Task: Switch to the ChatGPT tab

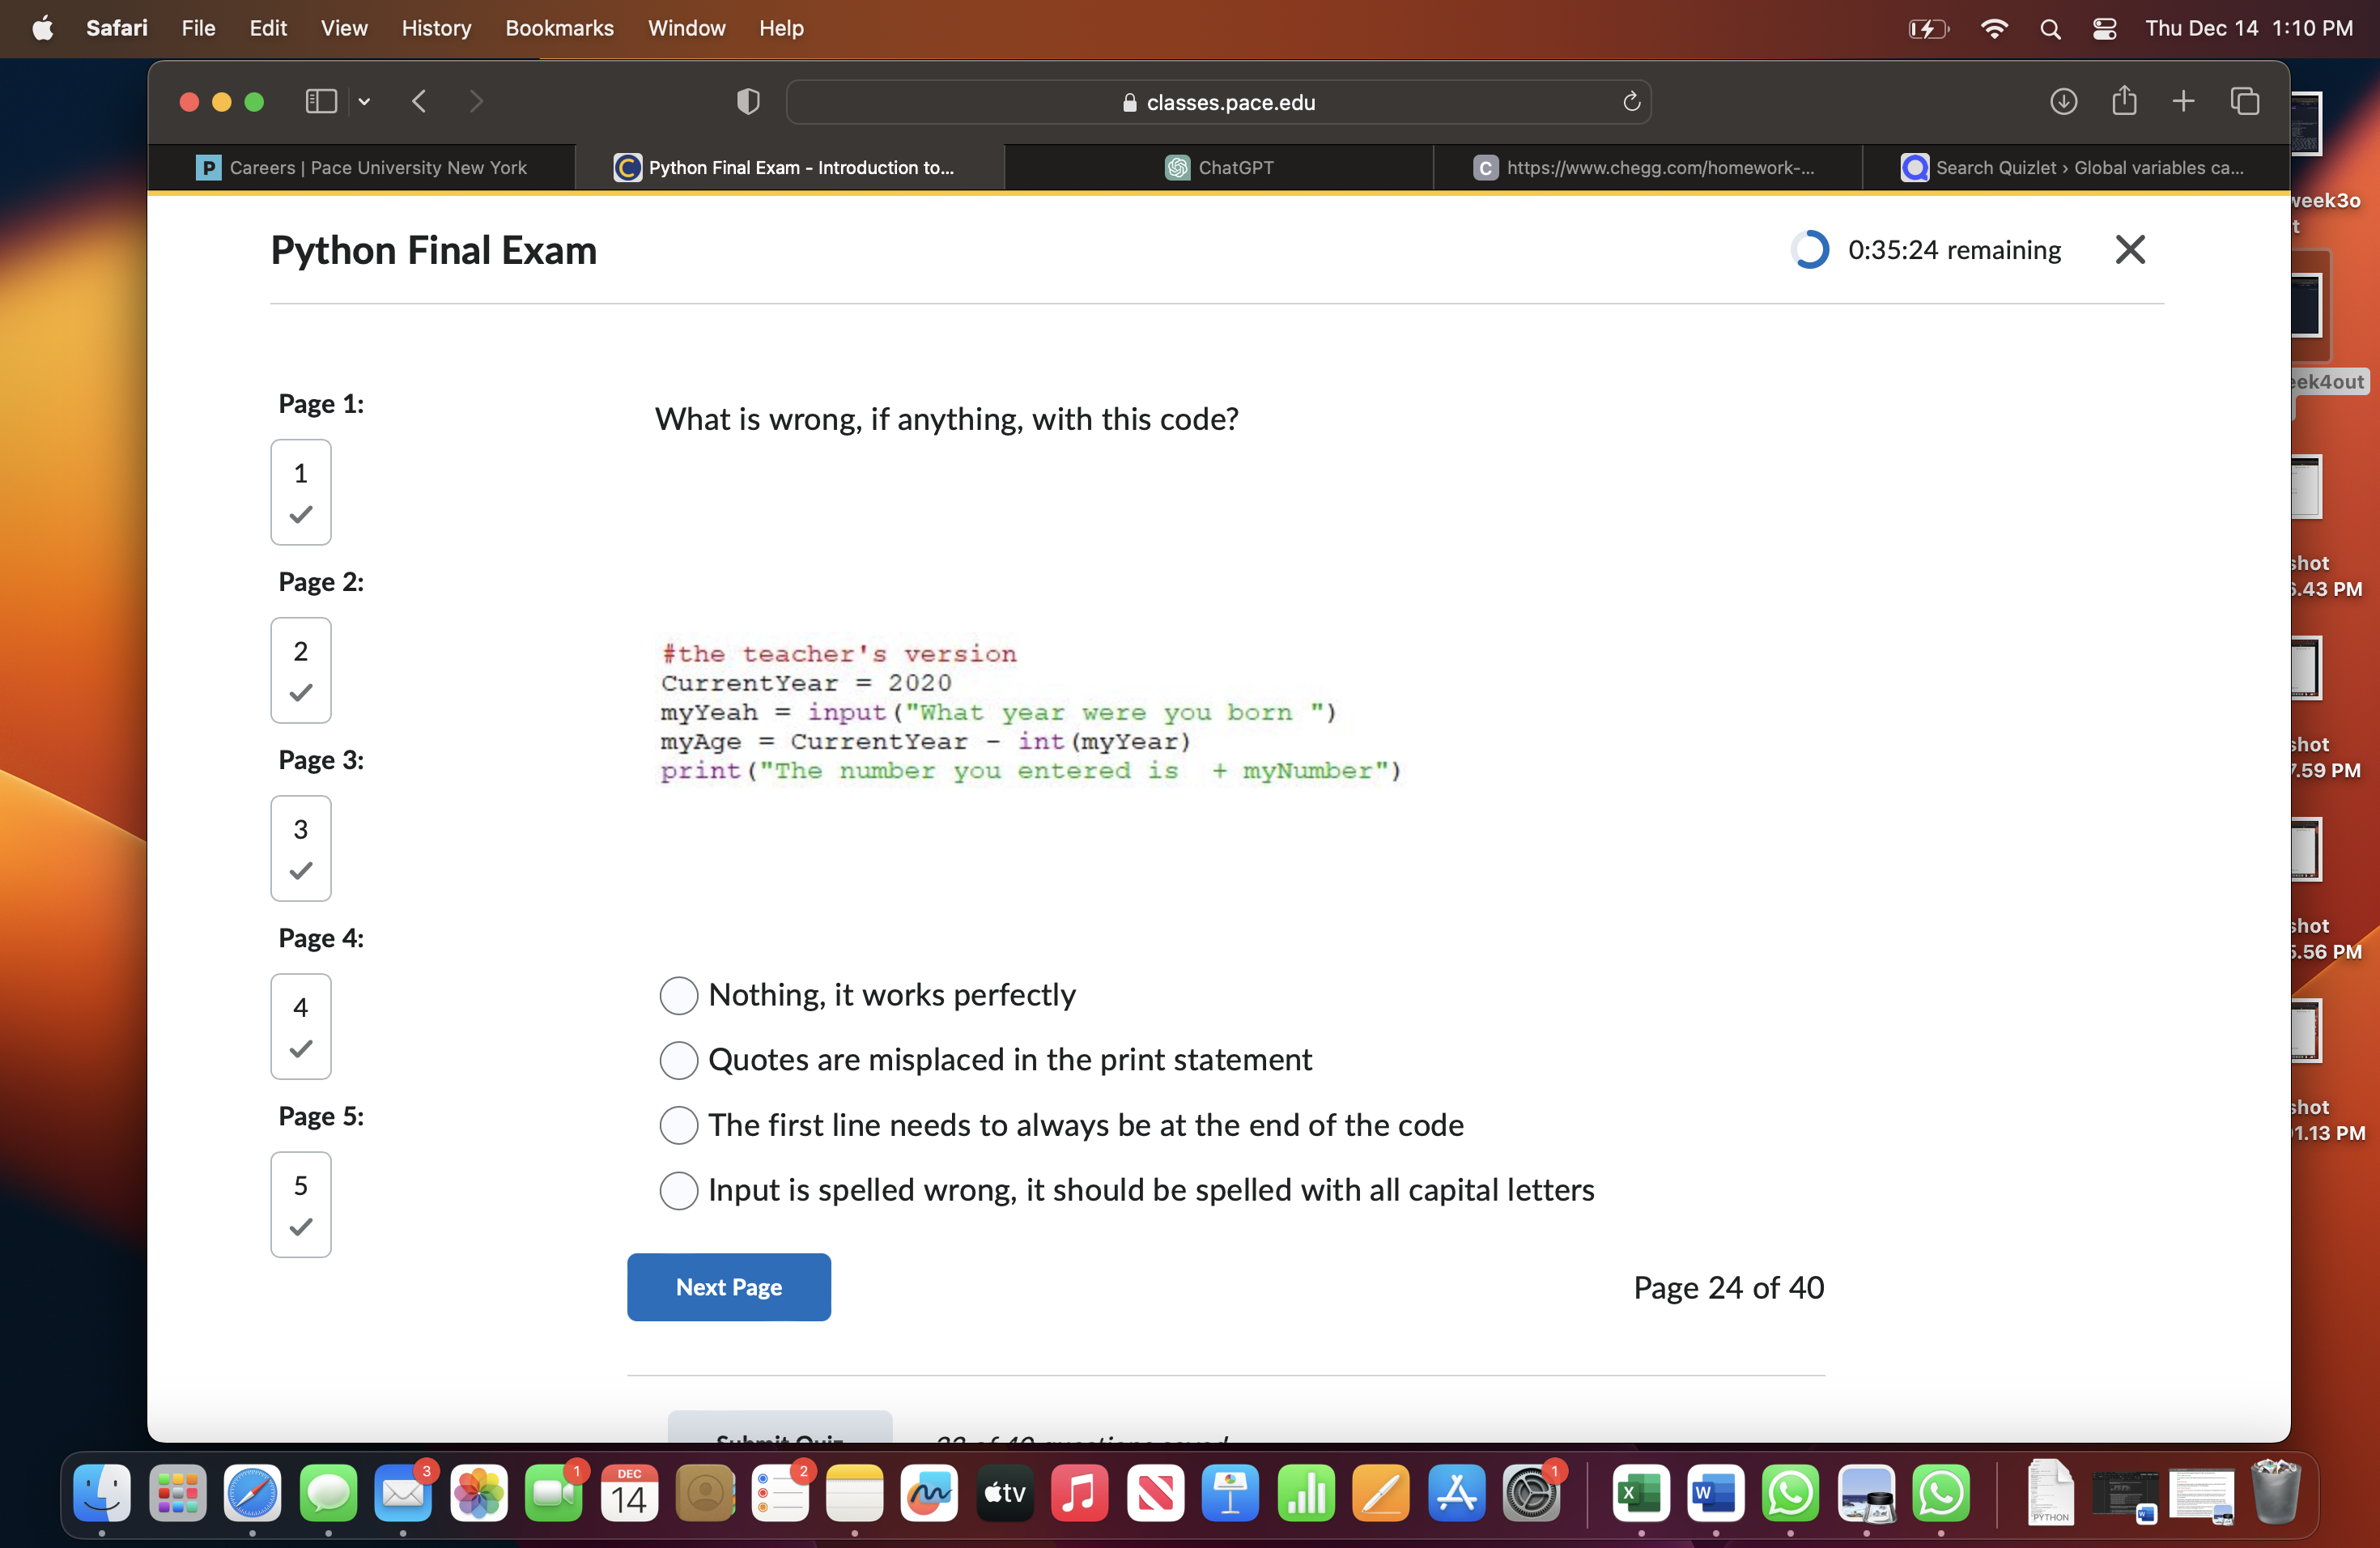Action: [x=1219, y=167]
